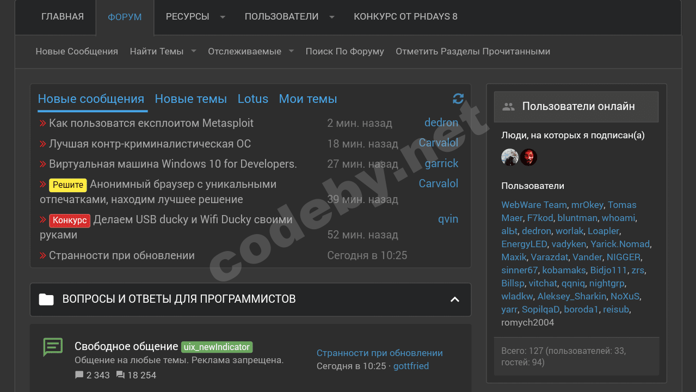Expand the Отслеживаемые dropdown arrow
Screen dimensions: 696x392
click(291, 51)
